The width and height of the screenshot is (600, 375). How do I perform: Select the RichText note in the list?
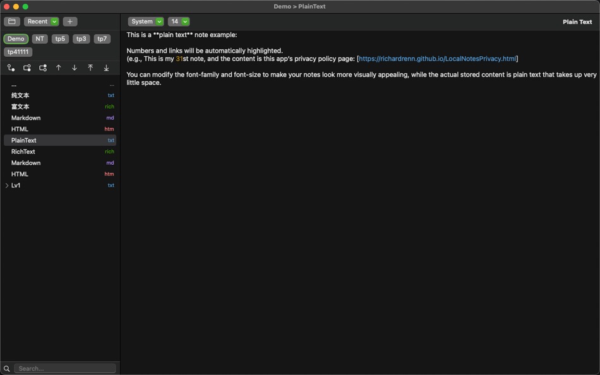pos(23,151)
